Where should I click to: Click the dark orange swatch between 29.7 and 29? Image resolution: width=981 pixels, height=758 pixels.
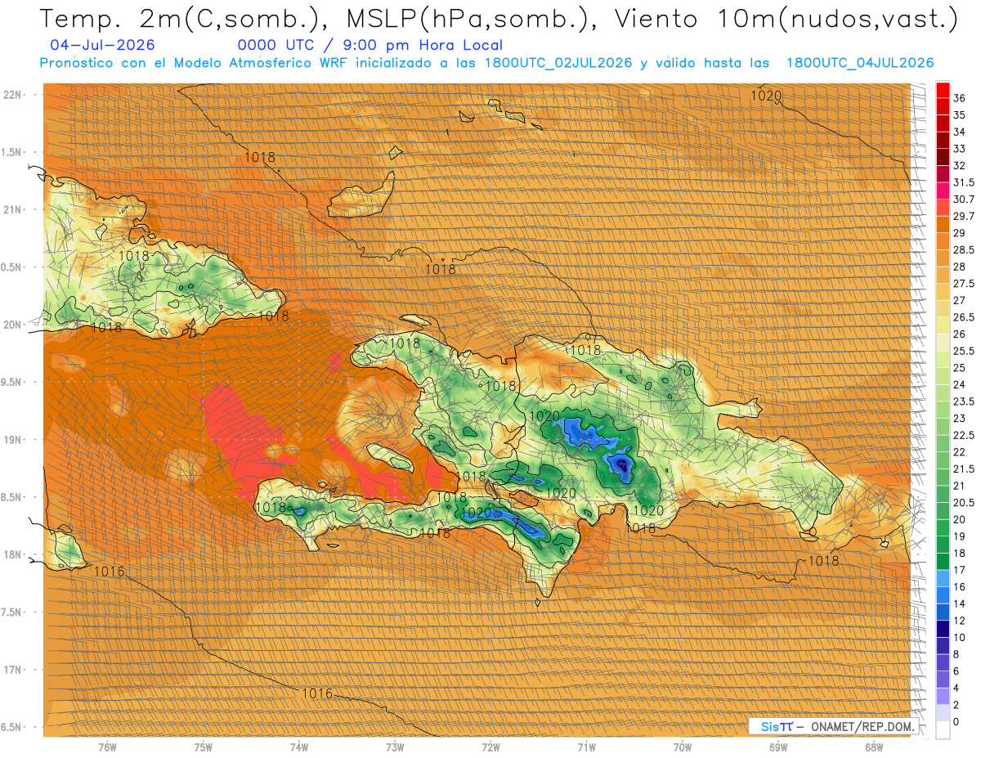pos(943,224)
